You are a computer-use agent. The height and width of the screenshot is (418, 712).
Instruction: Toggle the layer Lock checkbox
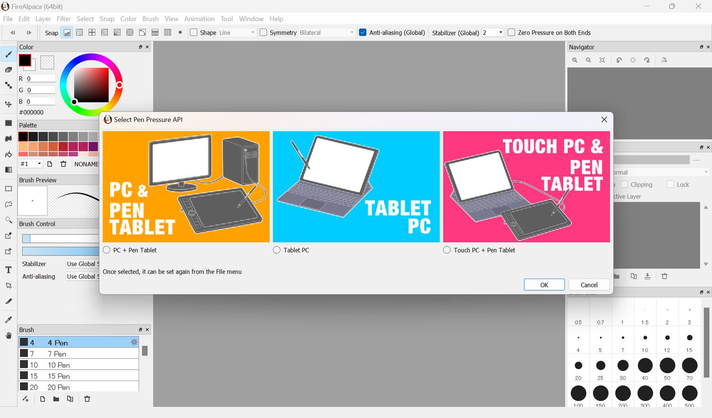(671, 185)
